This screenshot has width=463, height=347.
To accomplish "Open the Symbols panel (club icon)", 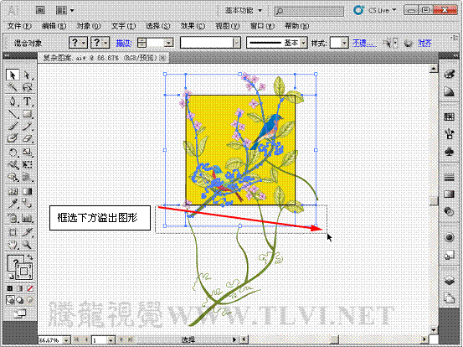I will (x=449, y=152).
